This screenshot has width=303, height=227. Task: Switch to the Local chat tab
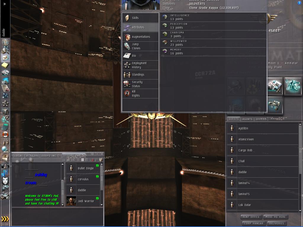point(21,156)
